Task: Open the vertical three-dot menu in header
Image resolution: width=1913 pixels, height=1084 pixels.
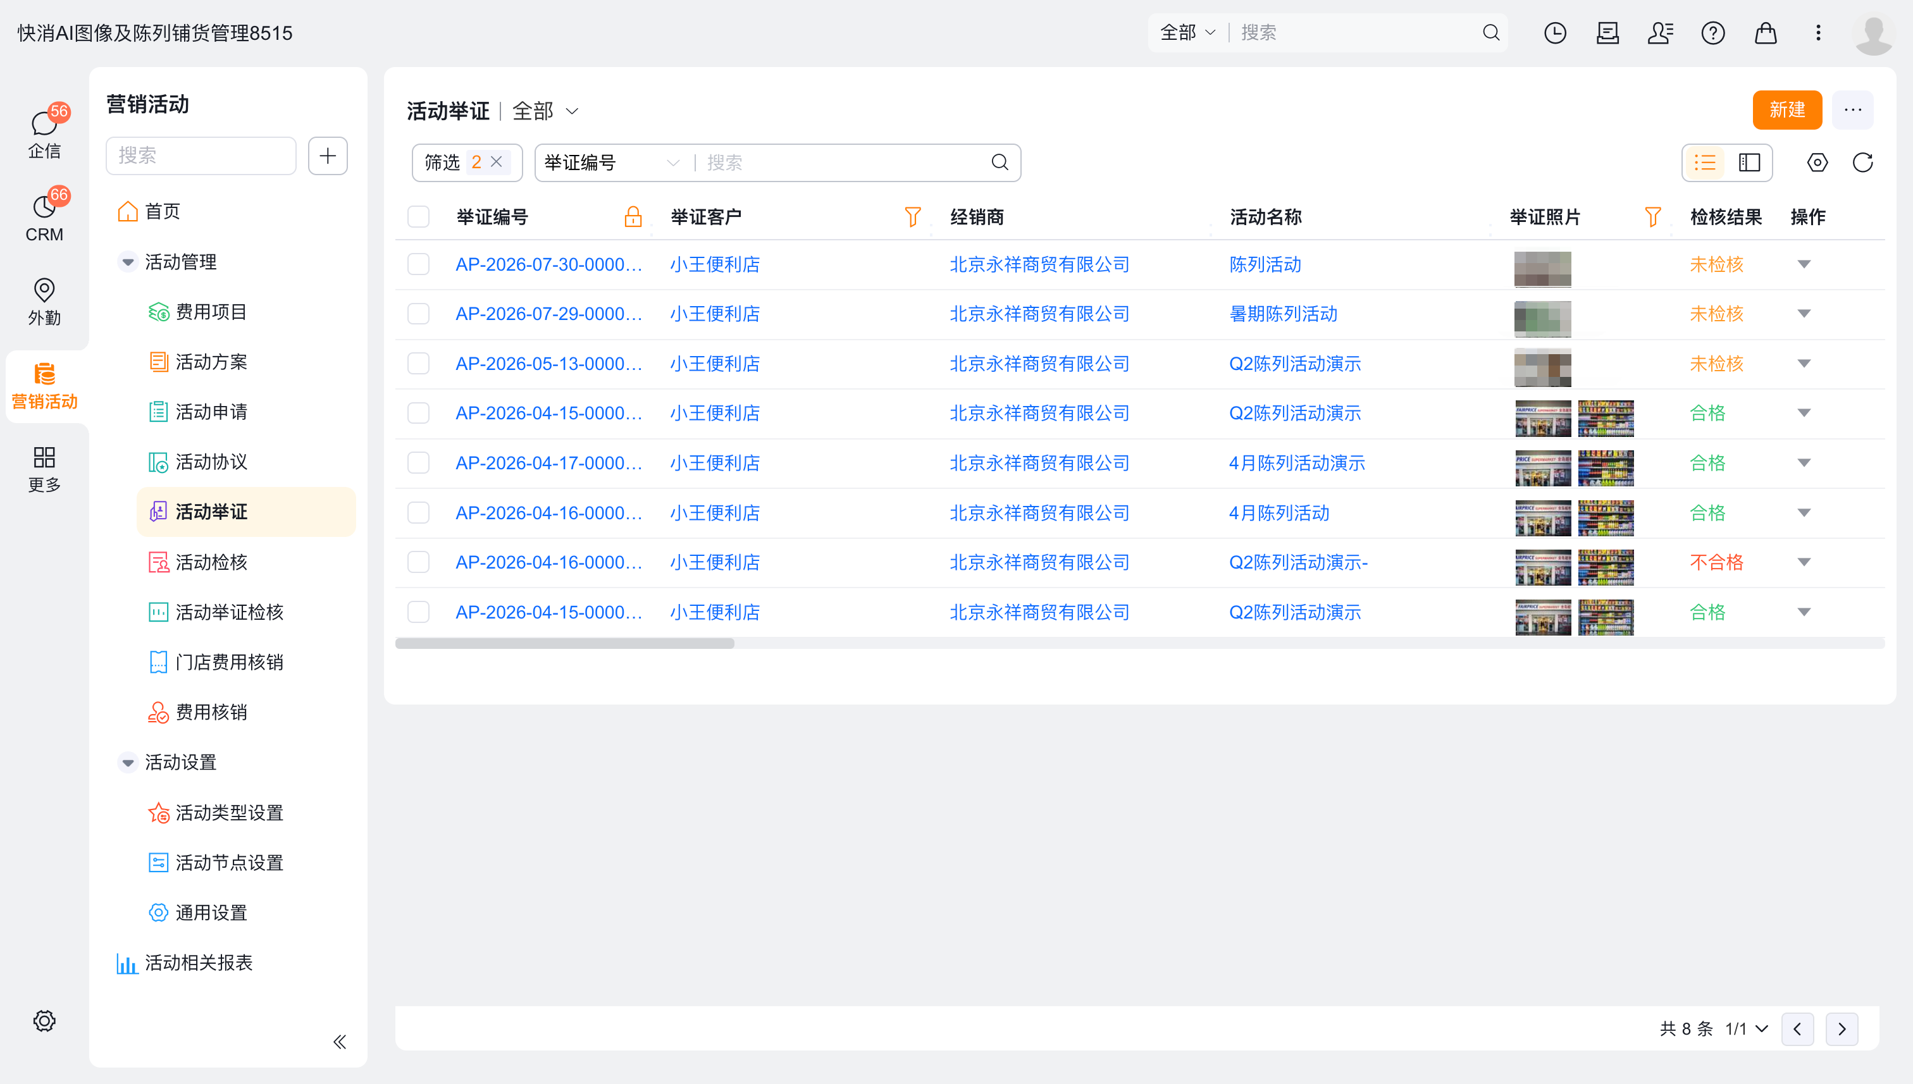Action: [x=1819, y=33]
